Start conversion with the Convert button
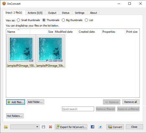Image resolution: width=146 pixels, height=133 pixels. pos(115,127)
